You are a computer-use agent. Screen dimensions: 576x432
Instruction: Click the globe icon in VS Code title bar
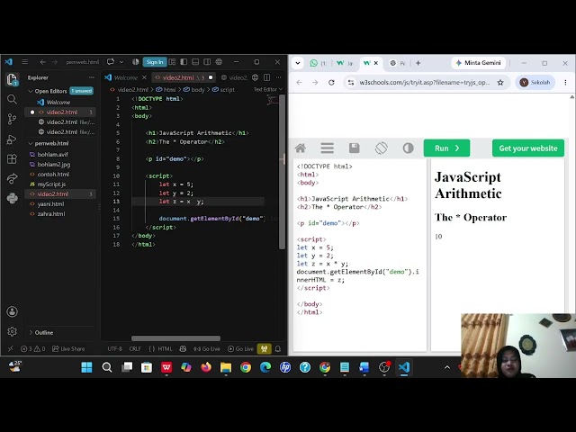point(219,62)
